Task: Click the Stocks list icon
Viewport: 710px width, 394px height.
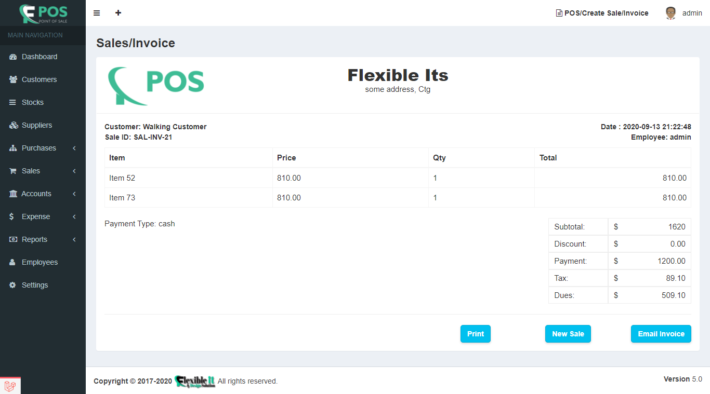Action: pos(11,102)
